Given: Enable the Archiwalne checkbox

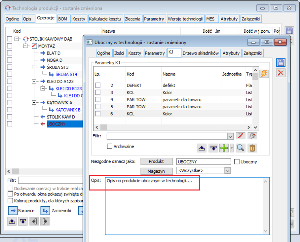Looking at the screenshot, I should [x=110, y=146].
